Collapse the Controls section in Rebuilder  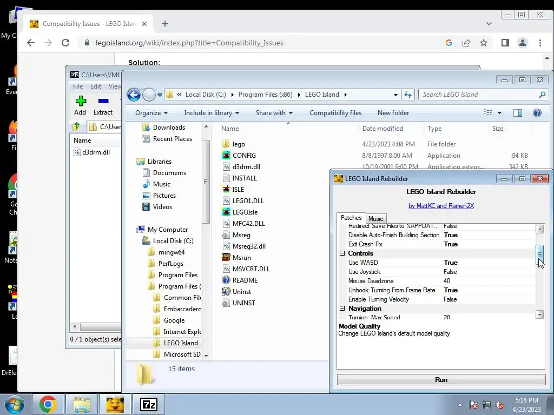tap(342, 253)
